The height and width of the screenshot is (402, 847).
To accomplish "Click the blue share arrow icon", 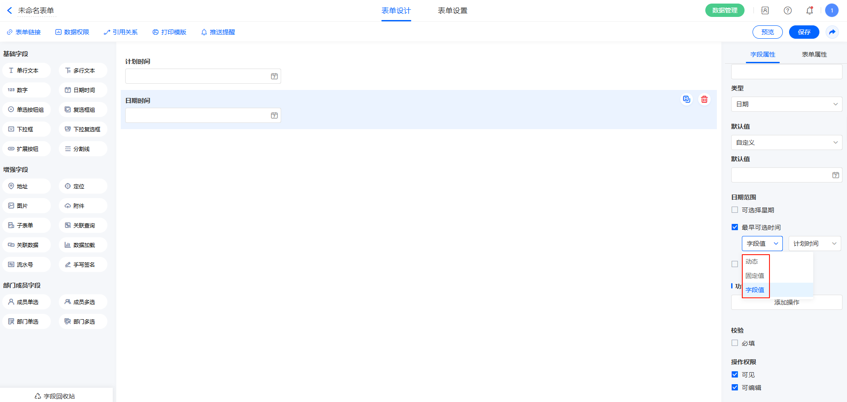I will click(x=832, y=32).
